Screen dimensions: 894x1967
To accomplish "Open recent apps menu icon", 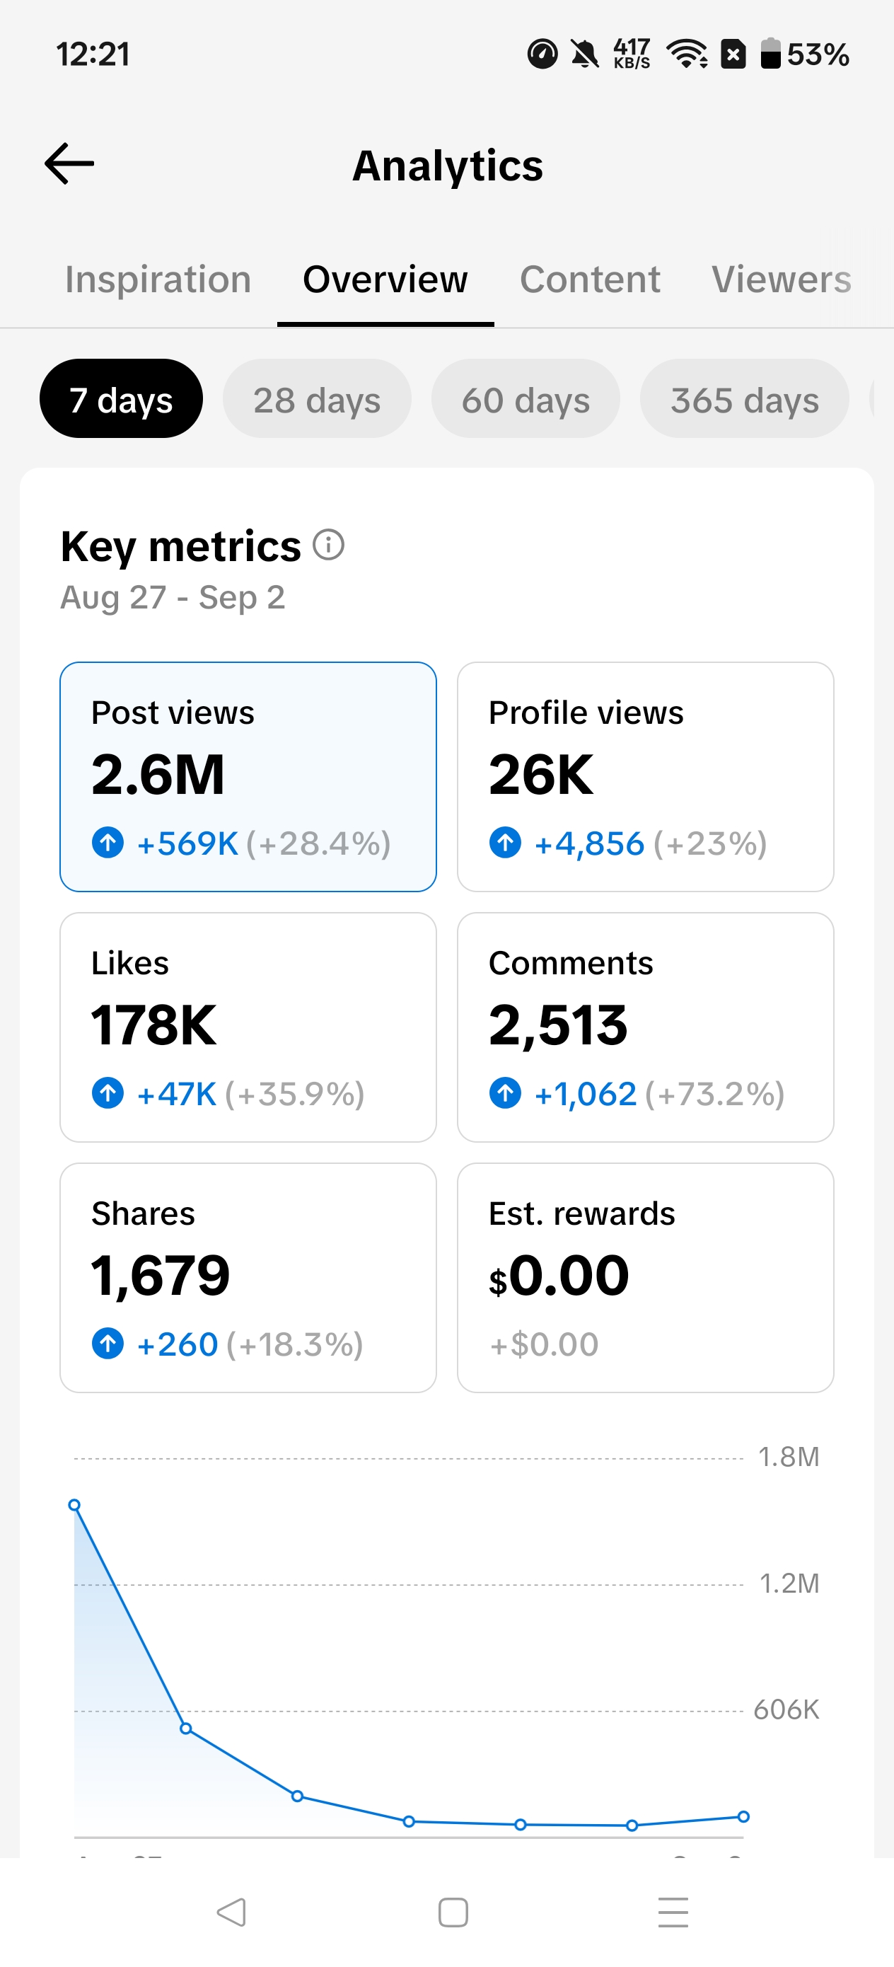I will point(673,1913).
